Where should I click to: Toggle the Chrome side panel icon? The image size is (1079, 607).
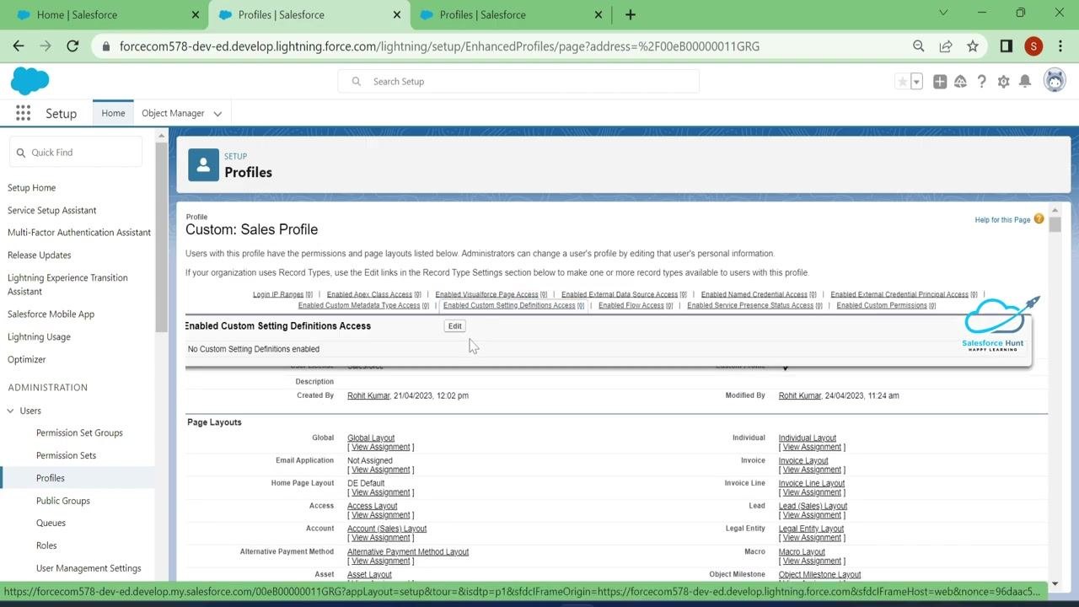coord(1006,46)
